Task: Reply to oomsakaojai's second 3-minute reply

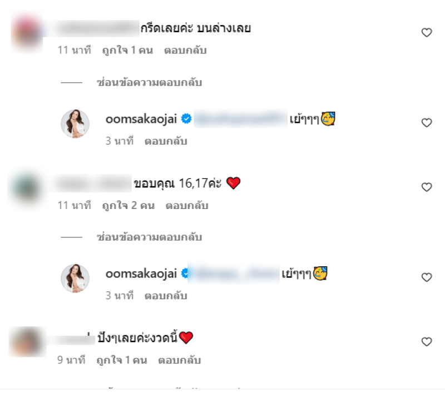Action: tap(166, 296)
